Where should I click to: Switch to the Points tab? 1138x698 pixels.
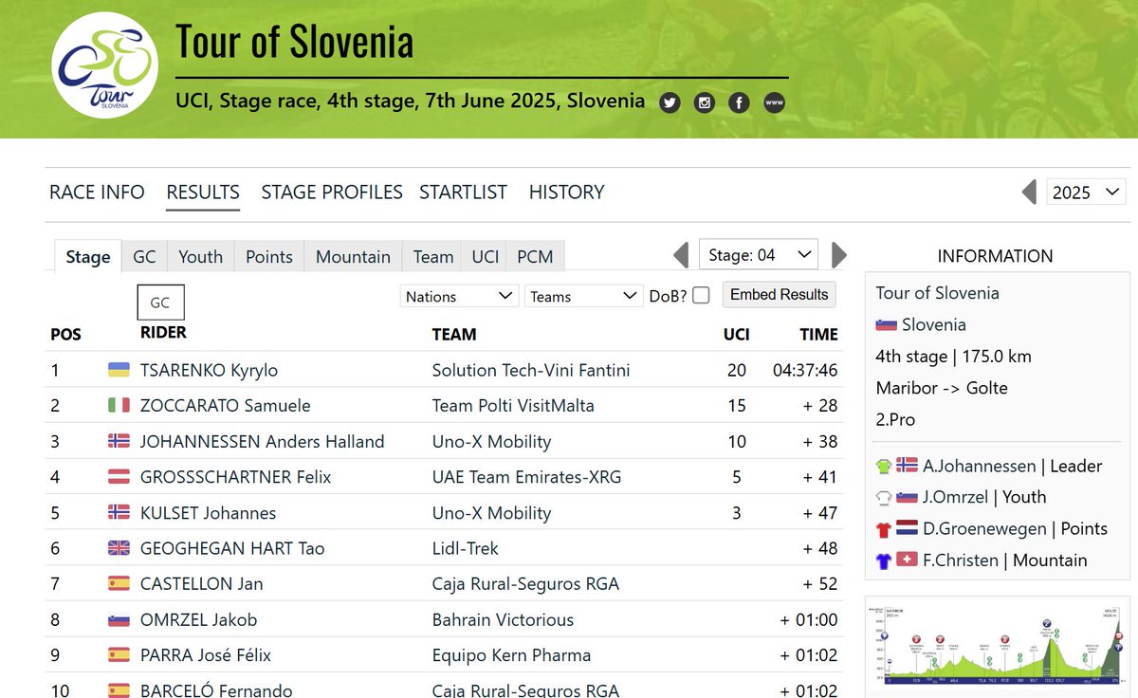tap(269, 257)
